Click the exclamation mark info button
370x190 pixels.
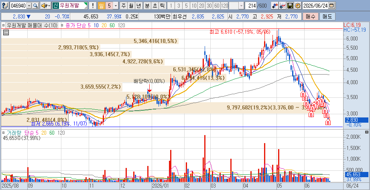tap(93, 6)
